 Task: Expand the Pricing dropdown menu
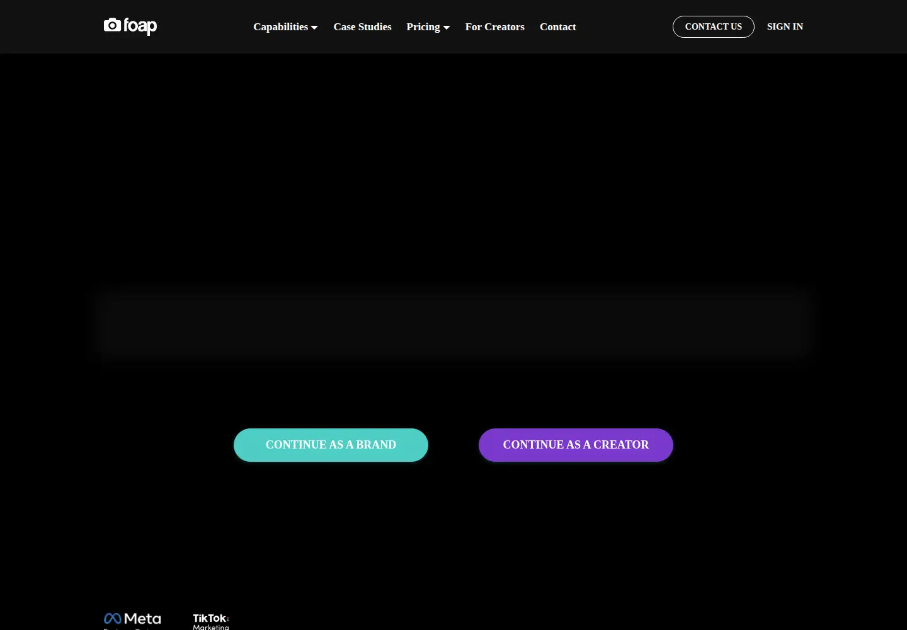[x=428, y=26]
